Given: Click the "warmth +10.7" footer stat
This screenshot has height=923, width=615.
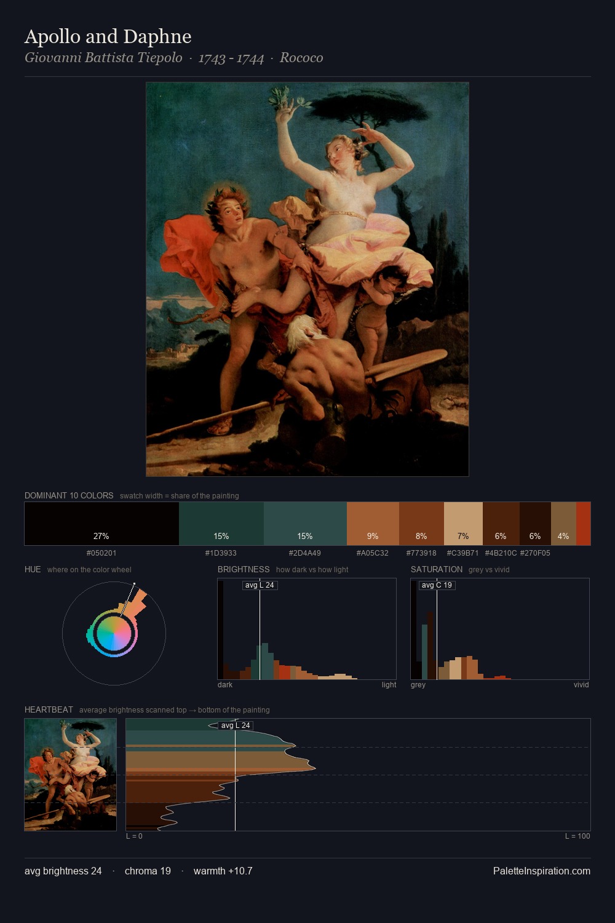Looking at the screenshot, I should pyautogui.click(x=223, y=871).
